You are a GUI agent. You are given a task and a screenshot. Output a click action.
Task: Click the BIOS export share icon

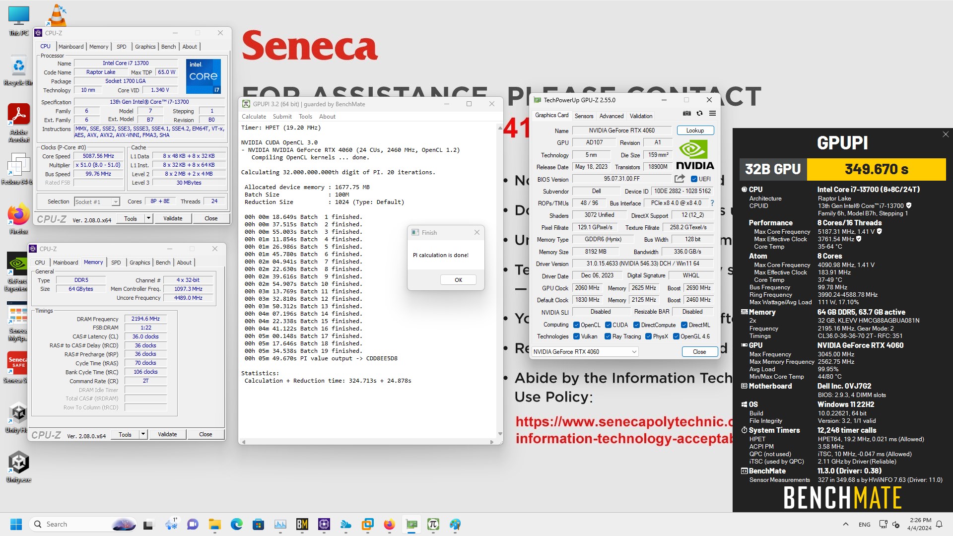pos(680,179)
